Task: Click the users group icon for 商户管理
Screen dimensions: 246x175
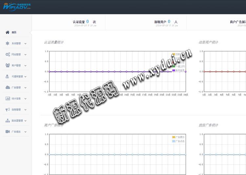Action: tap(8, 65)
